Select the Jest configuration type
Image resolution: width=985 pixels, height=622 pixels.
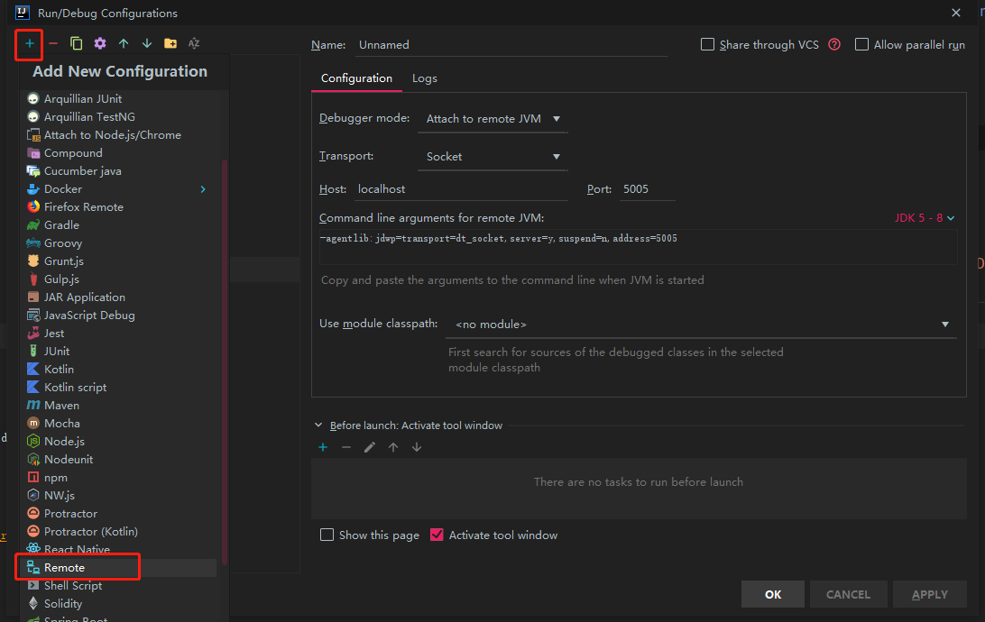coord(119,334)
